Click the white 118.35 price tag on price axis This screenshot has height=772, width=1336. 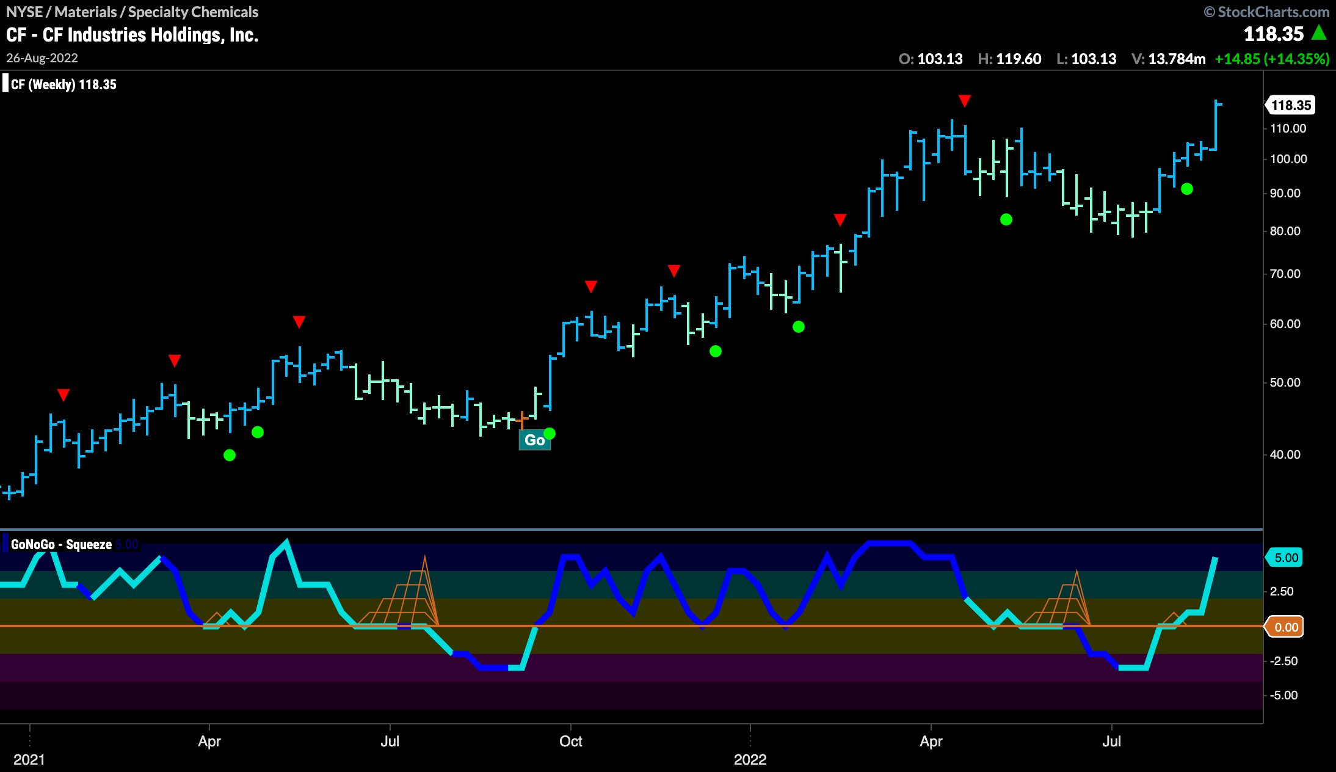point(1290,105)
